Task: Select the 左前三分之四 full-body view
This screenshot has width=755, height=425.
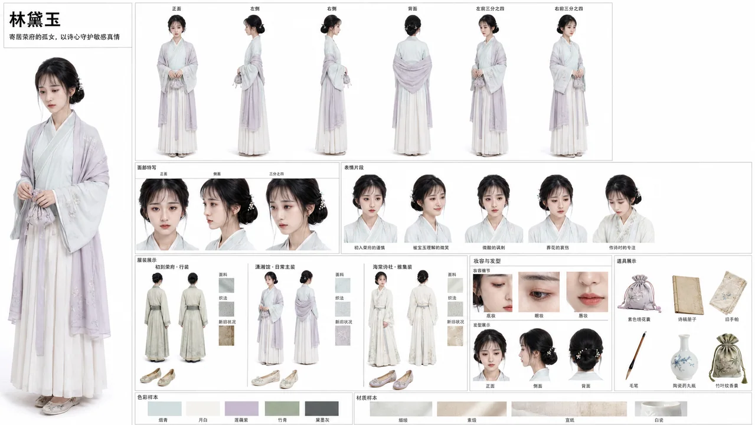Action: point(489,85)
